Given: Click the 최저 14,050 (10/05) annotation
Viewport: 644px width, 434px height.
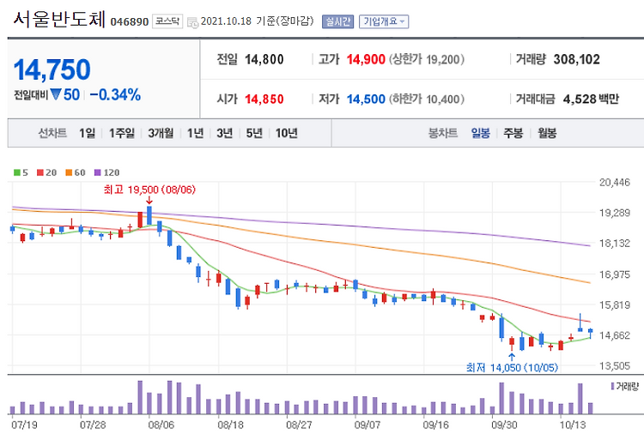Looking at the screenshot, I should [512, 368].
